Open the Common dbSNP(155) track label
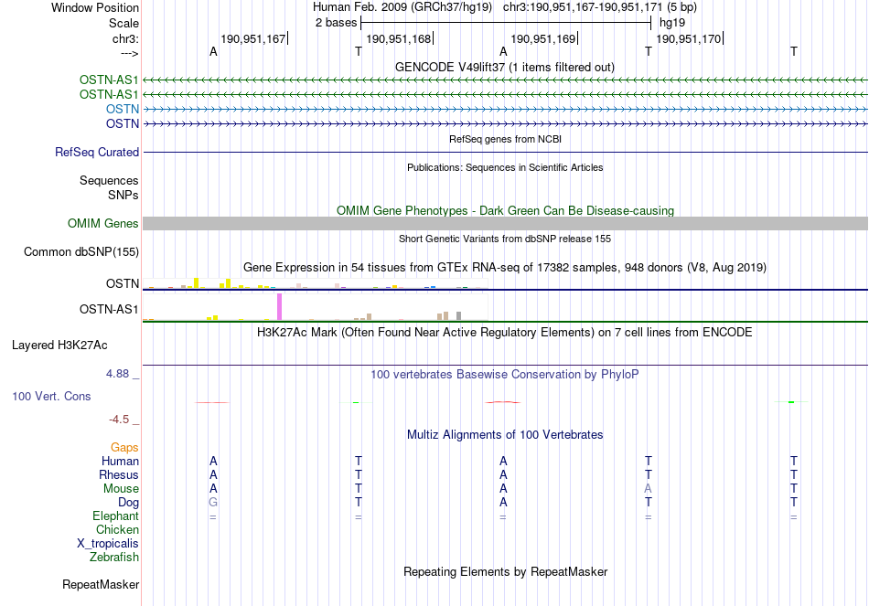The width and height of the screenshot is (869, 606). tap(80, 252)
